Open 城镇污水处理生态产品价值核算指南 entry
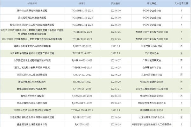 coord(32,46)
